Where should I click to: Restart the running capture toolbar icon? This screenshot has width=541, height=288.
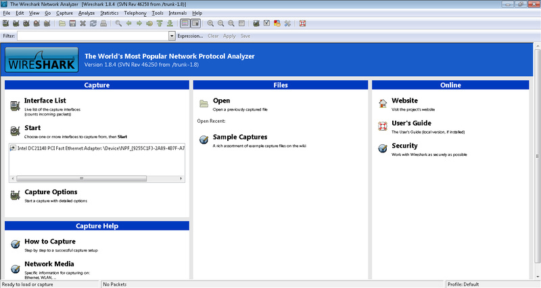[x=47, y=24]
